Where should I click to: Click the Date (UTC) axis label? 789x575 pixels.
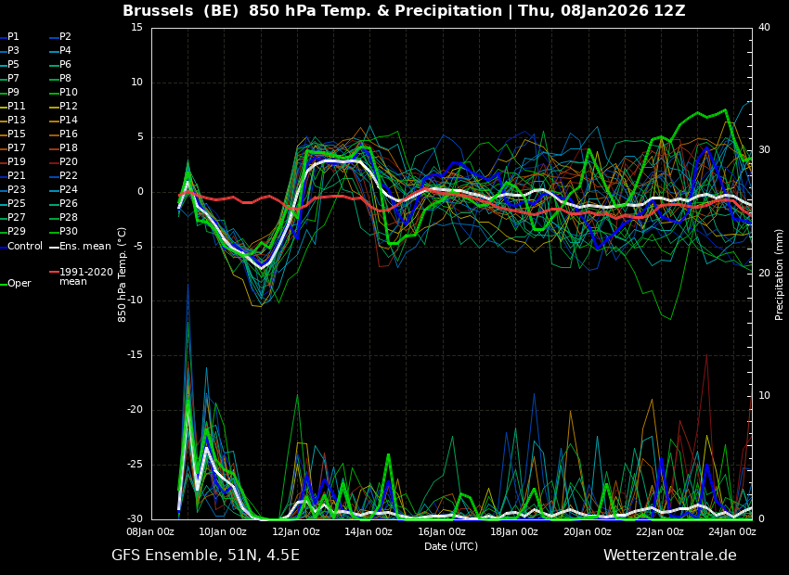451,546
